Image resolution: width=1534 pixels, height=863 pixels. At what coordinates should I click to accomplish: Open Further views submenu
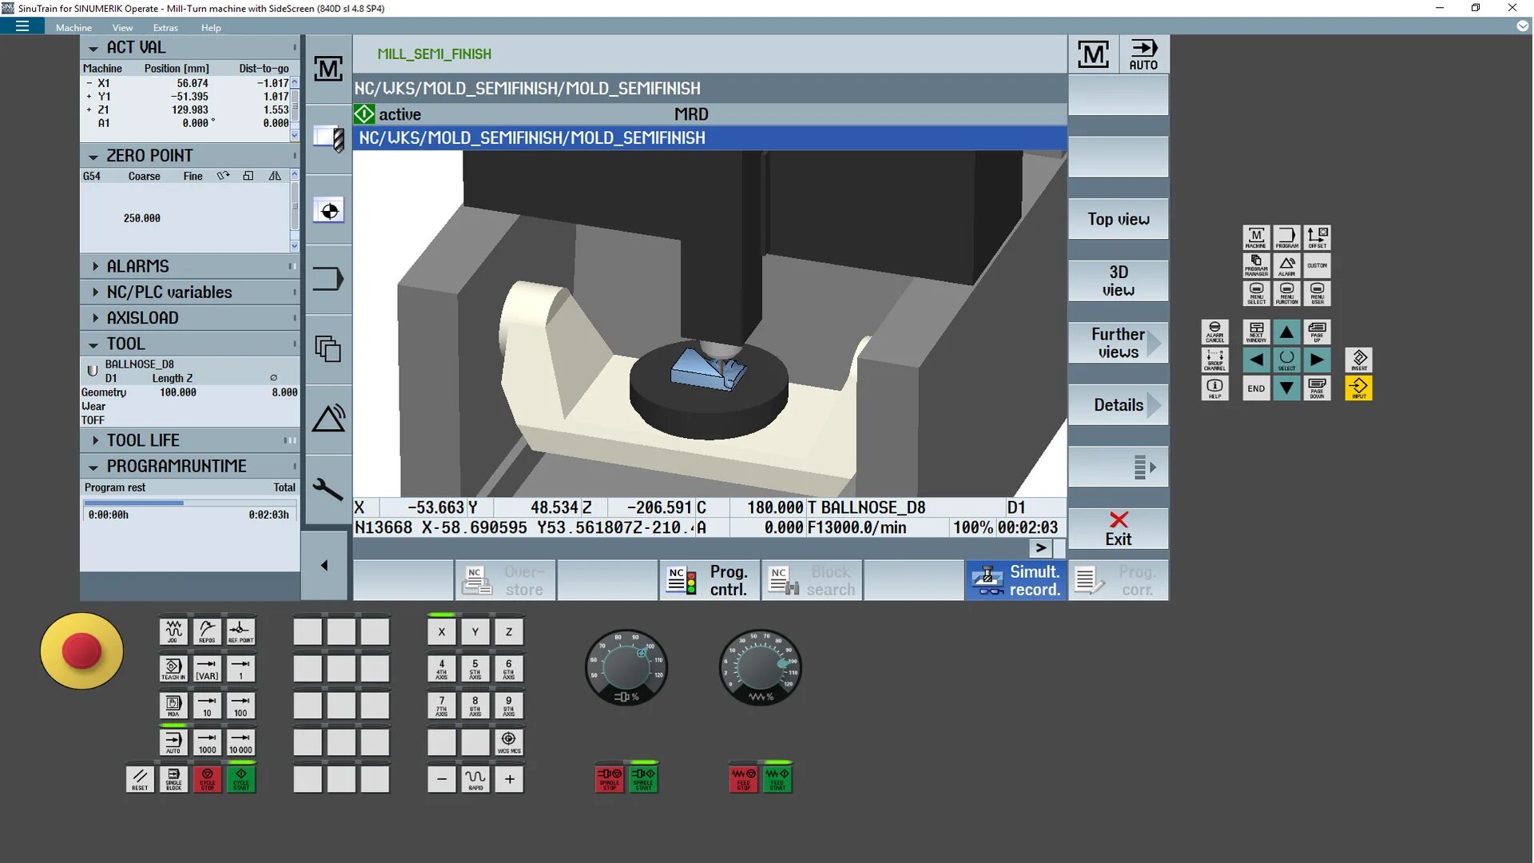click(1118, 343)
